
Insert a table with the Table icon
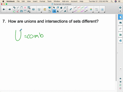click(x=29, y=8)
